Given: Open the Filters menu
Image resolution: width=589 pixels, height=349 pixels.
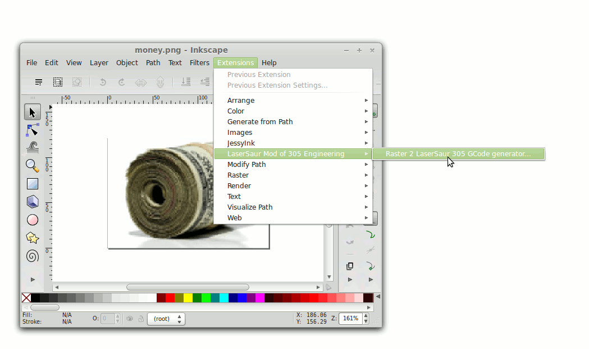Looking at the screenshot, I should pyautogui.click(x=199, y=63).
